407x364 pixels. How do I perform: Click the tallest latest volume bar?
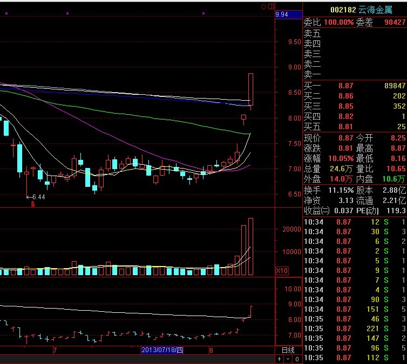click(250, 246)
